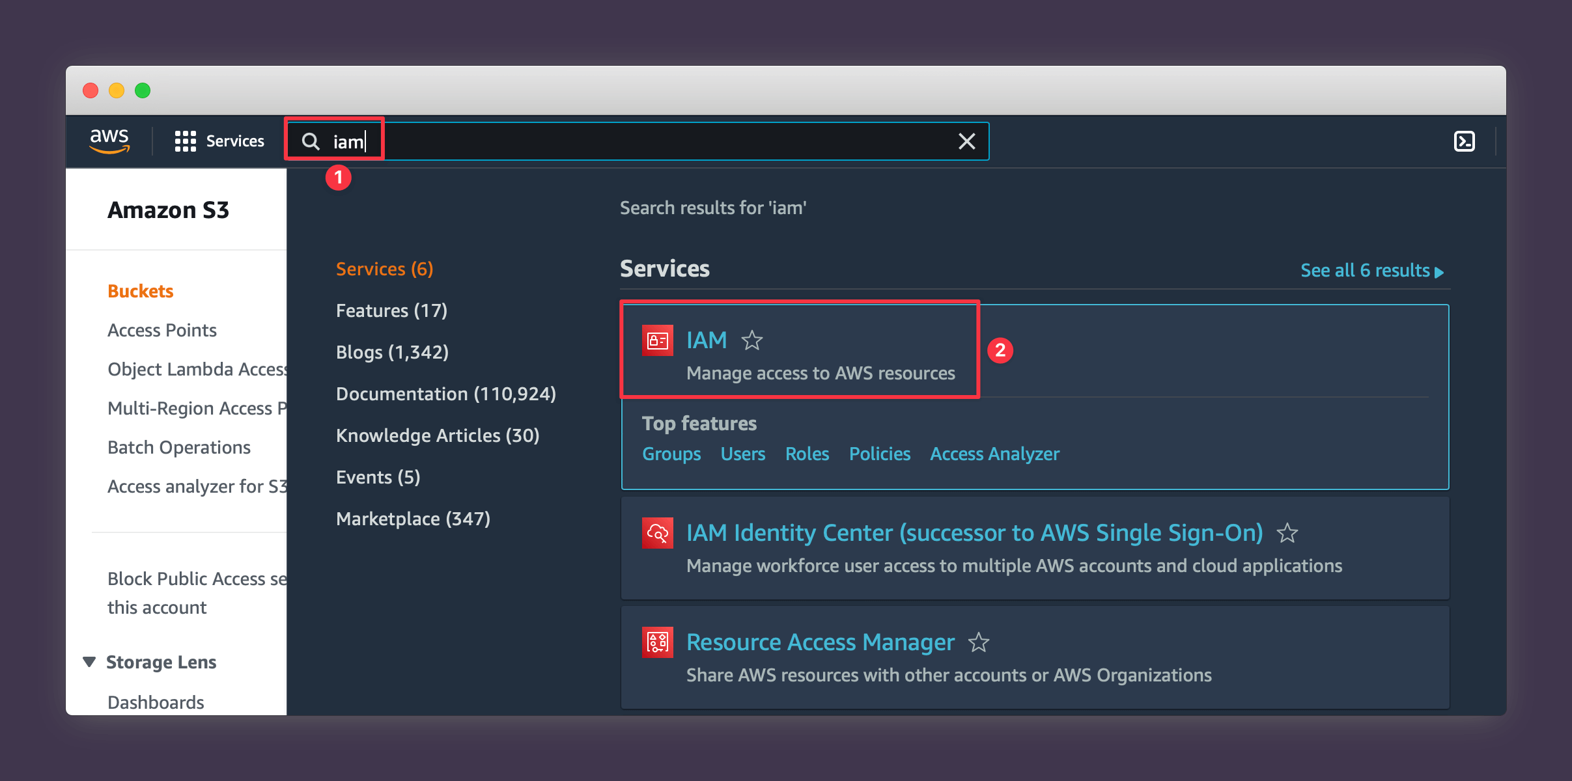Open IAM Identity Center service link
Screen dimensions: 1572x781
[x=974, y=533]
